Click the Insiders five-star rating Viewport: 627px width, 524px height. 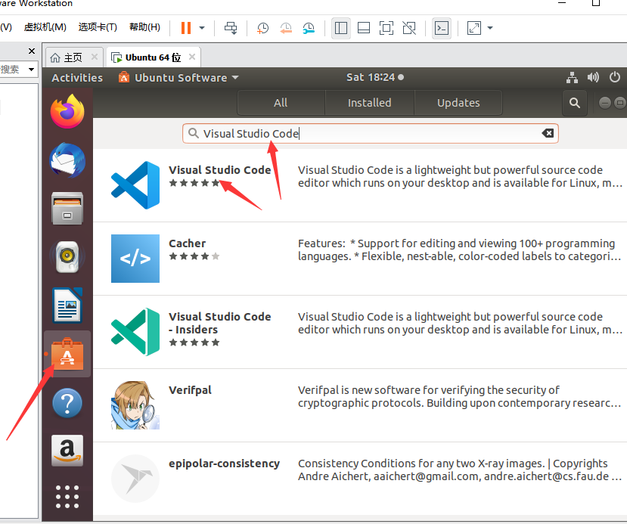(194, 342)
